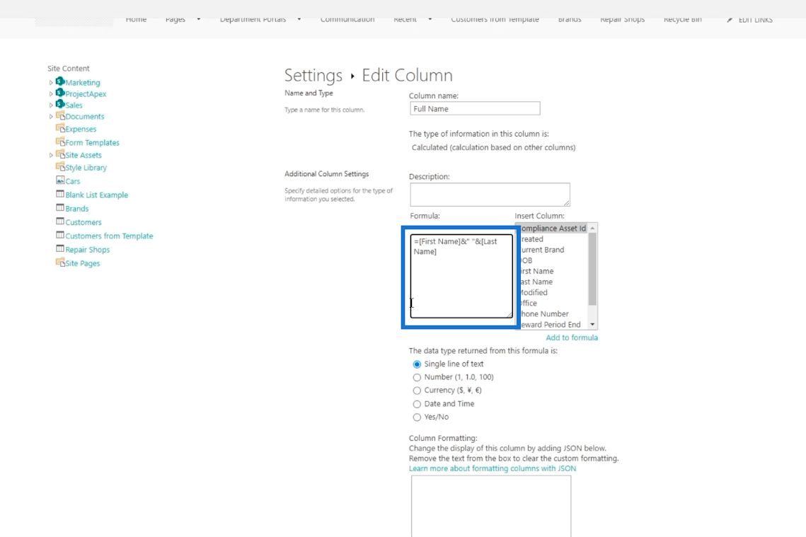Select Created in Insert Column list
This screenshot has width=806, height=537.
553,239
